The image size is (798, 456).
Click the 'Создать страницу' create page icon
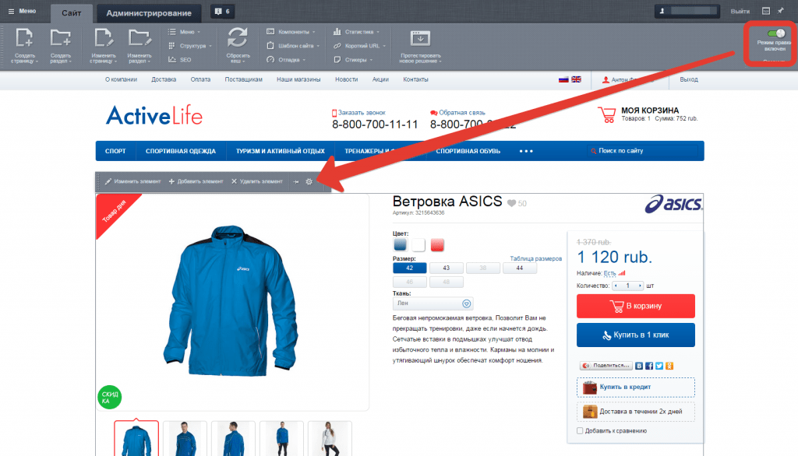[x=23, y=40]
